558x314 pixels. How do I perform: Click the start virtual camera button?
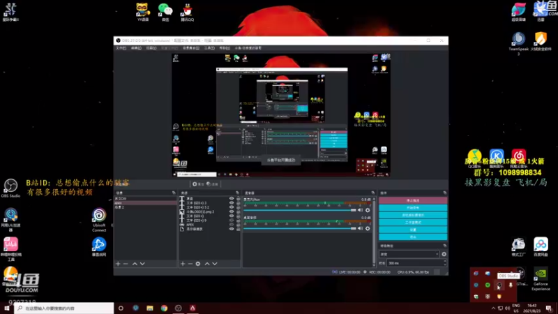(413, 215)
